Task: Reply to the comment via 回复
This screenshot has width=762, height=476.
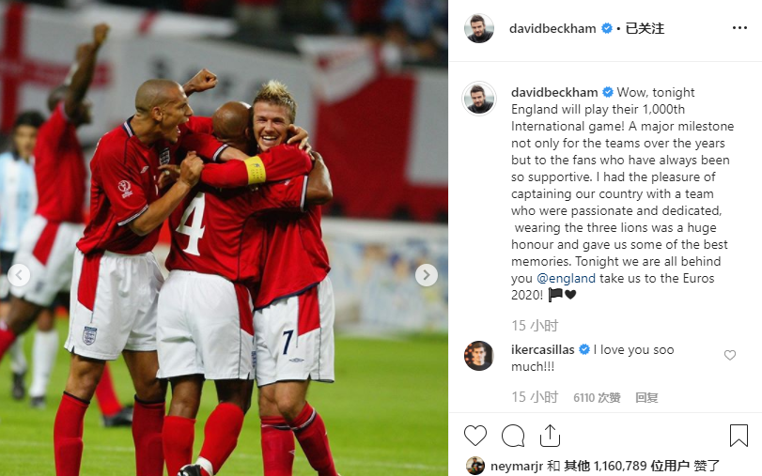Action: pyautogui.click(x=646, y=398)
